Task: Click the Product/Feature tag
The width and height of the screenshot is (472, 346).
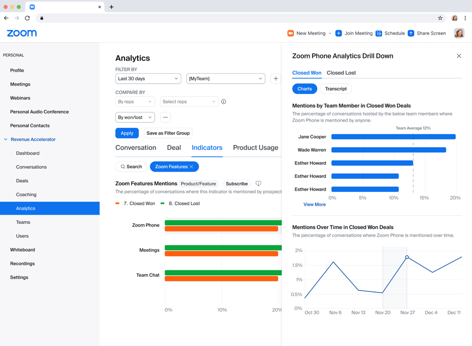Action: click(198, 183)
